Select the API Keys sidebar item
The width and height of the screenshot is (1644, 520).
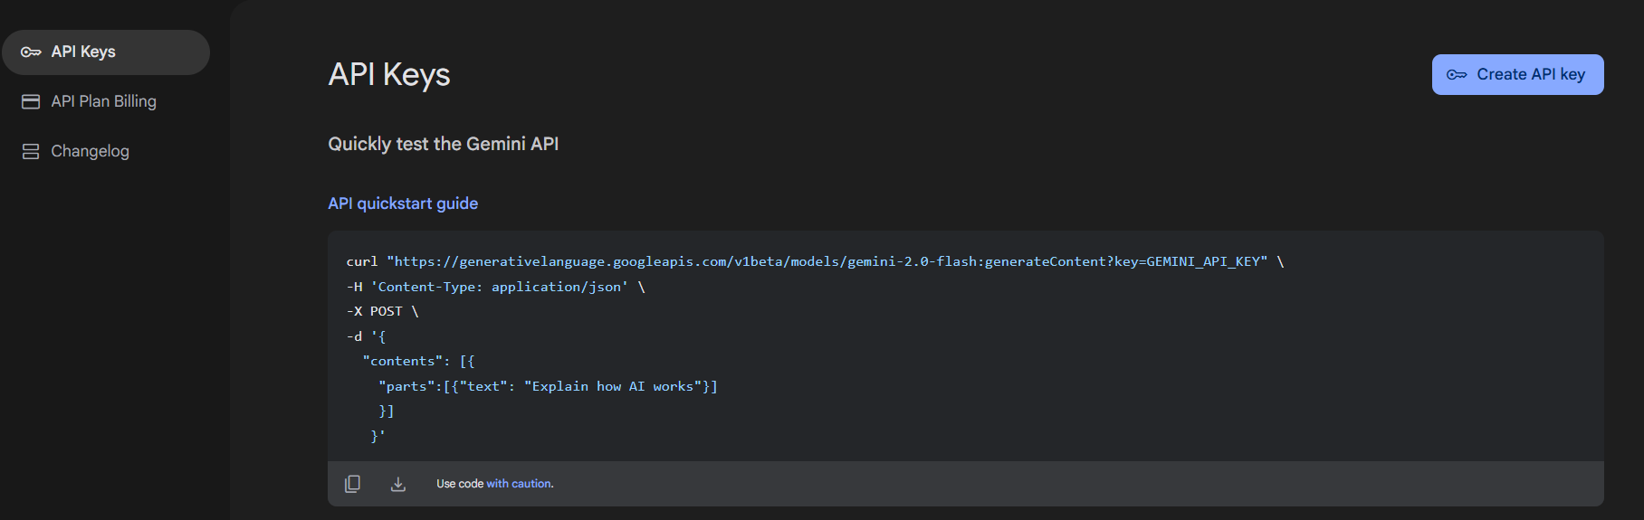tap(106, 52)
